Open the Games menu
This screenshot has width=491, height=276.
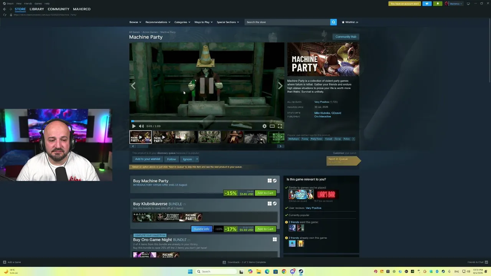click(38, 3)
